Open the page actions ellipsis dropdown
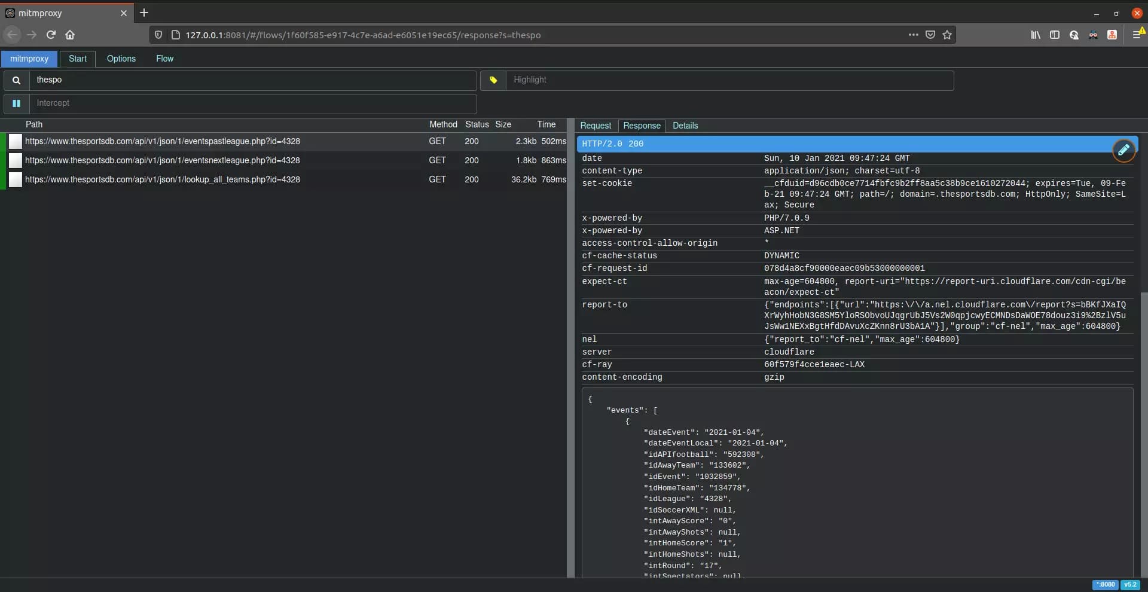This screenshot has height=592, width=1148. coord(914,35)
